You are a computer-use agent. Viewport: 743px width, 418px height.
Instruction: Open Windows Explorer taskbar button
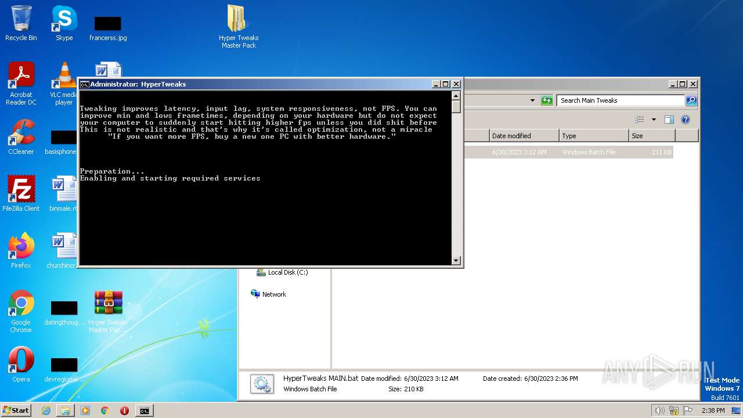tap(66, 410)
